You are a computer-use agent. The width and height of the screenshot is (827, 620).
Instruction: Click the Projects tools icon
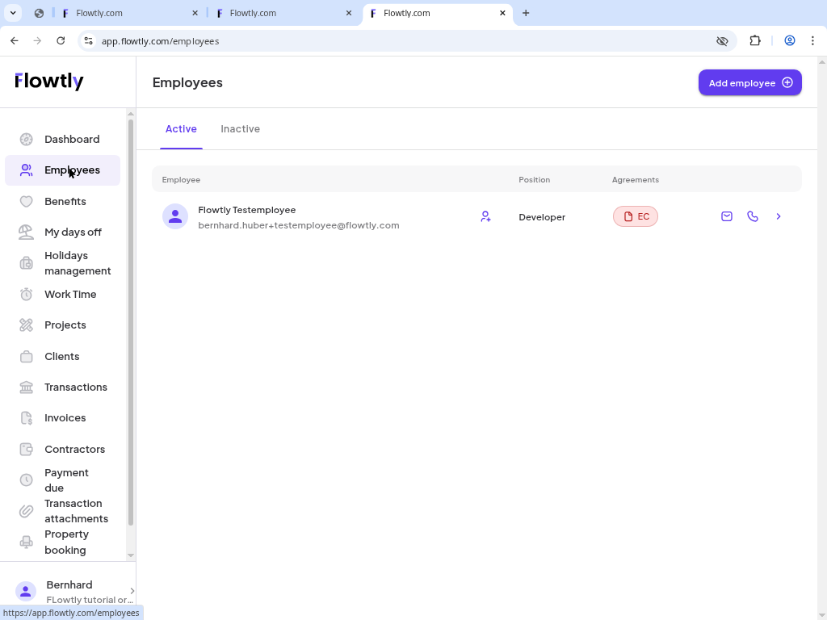26,325
